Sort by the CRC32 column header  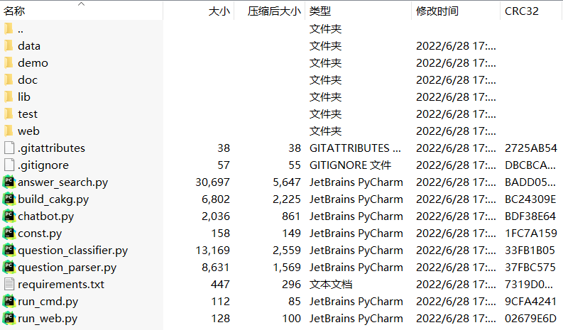pyautogui.click(x=530, y=11)
